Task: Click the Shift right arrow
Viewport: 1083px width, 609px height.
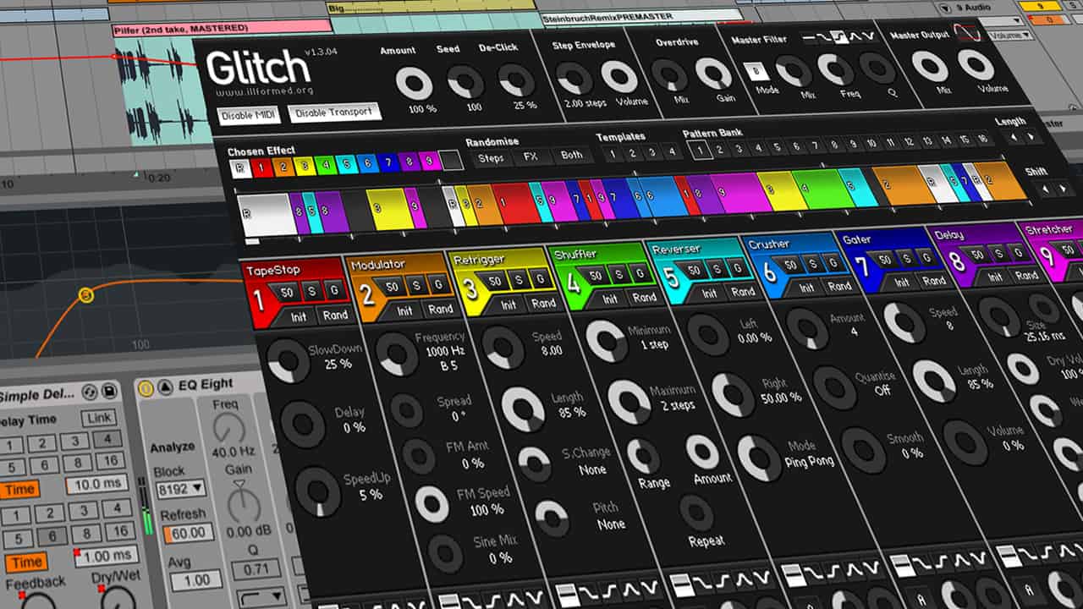Action: coord(1062,189)
